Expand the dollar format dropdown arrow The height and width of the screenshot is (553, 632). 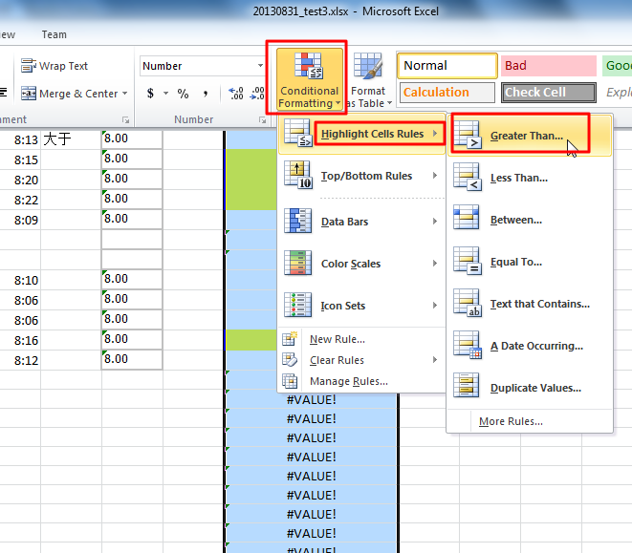click(165, 94)
